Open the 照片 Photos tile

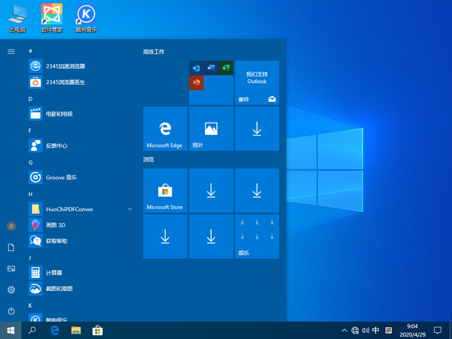(x=211, y=128)
